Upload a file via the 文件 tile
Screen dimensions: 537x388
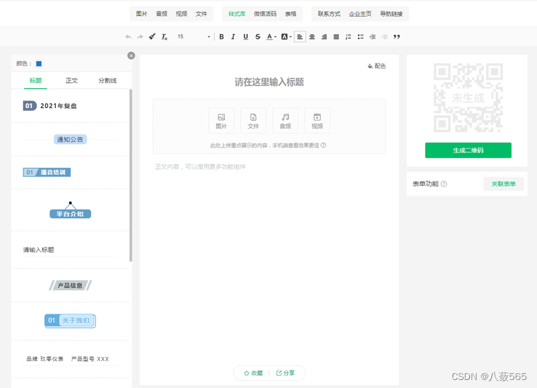[x=254, y=121]
